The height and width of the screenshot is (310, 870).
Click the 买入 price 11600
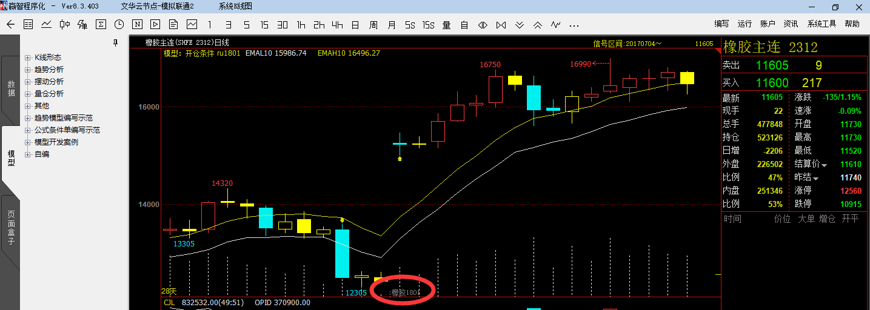click(772, 83)
